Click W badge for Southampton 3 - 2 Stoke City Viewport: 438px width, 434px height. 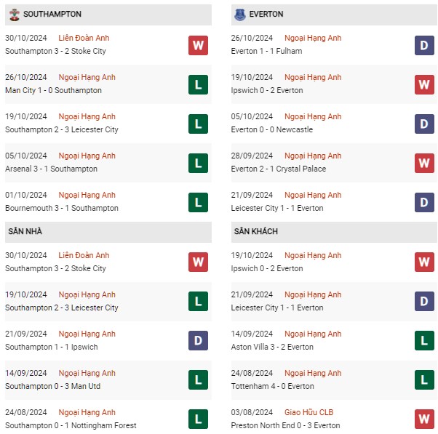[x=198, y=46]
